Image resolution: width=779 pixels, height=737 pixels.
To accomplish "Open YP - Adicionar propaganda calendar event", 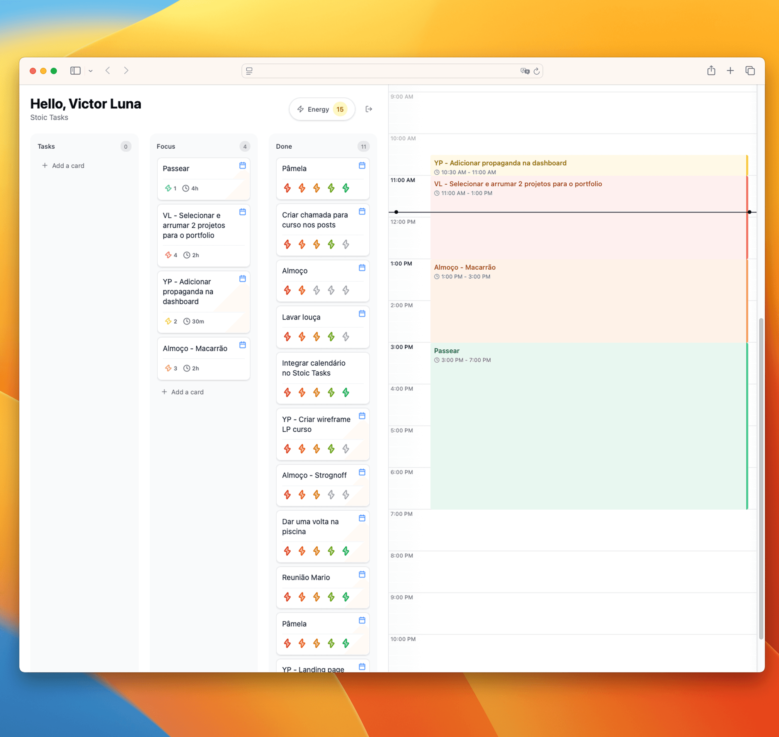I will 589,165.
